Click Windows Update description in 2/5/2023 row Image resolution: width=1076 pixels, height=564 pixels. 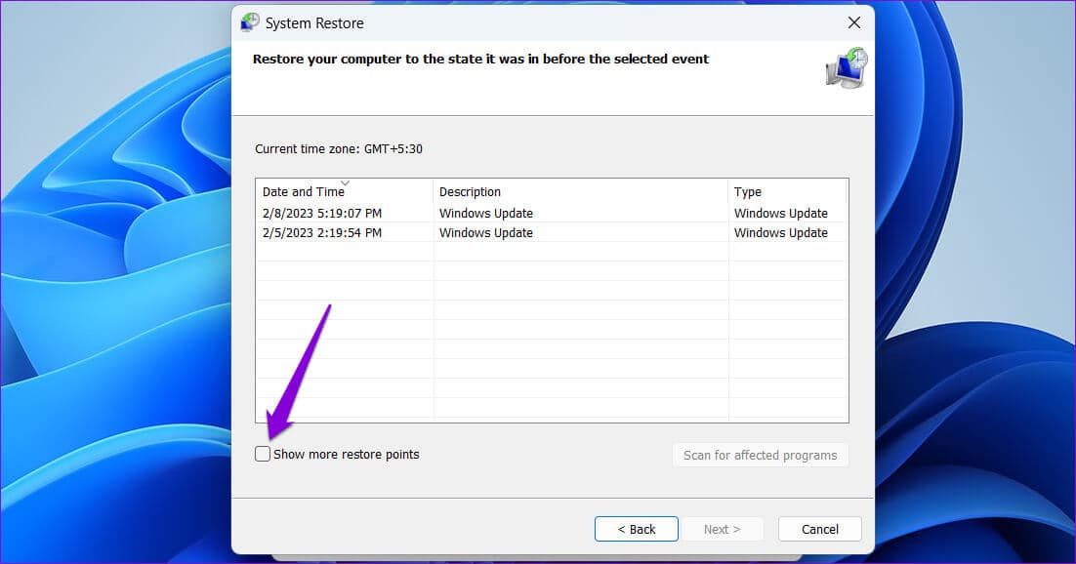coord(486,232)
